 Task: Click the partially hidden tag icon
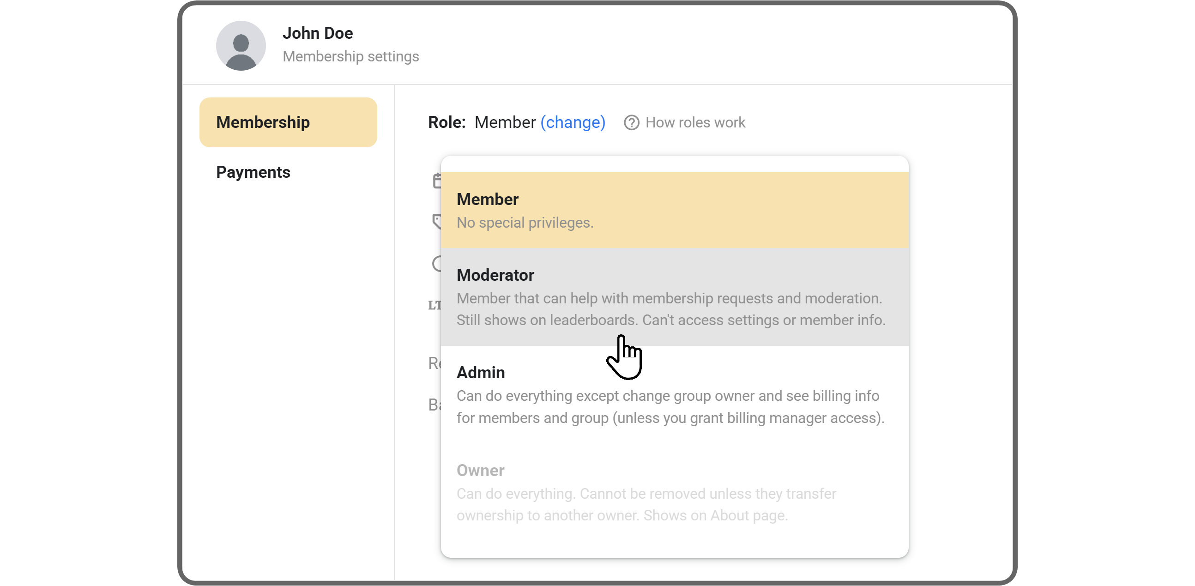[x=436, y=221]
